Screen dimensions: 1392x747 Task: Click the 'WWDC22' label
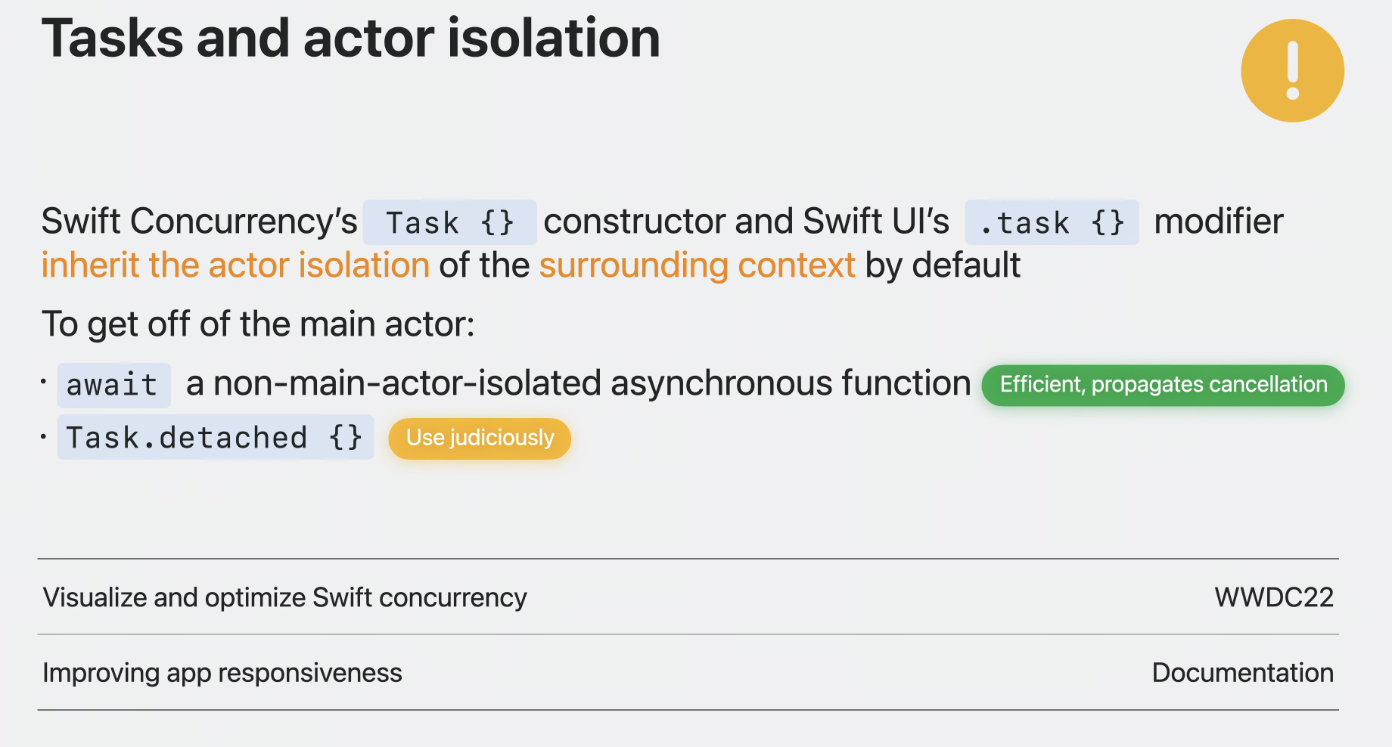pyautogui.click(x=1274, y=597)
